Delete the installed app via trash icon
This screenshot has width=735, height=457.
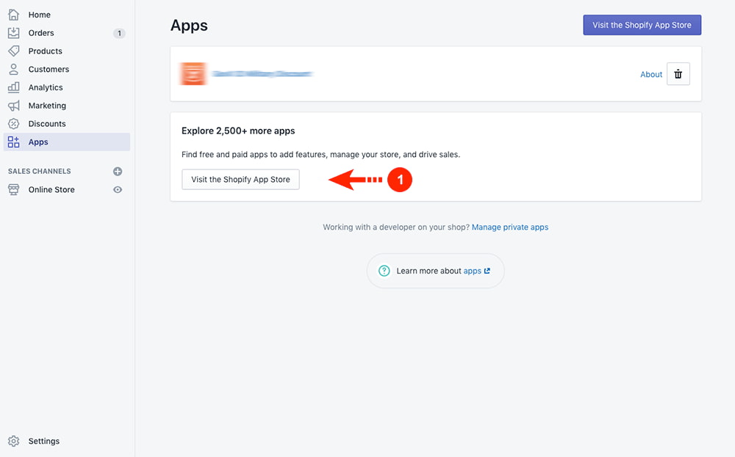tap(678, 73)
